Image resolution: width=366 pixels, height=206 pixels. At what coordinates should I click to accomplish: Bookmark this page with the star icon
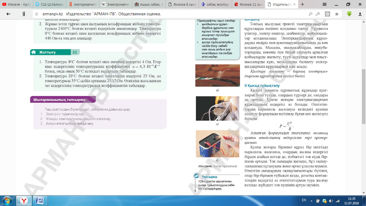[337, 14]
